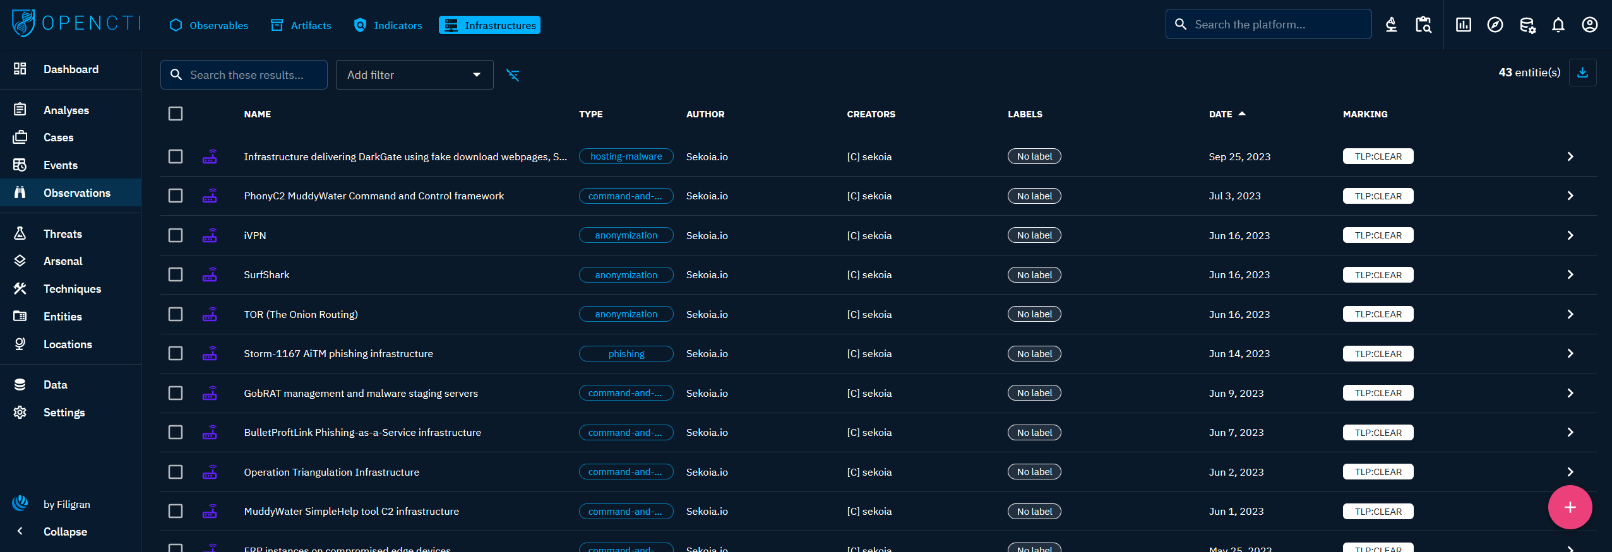Collapse the left sidebar
Viewport: 1612px width, 552px height.
point(64,531)
